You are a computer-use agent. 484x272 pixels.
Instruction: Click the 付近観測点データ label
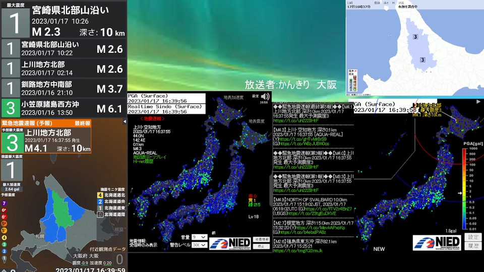pos(108,249)
